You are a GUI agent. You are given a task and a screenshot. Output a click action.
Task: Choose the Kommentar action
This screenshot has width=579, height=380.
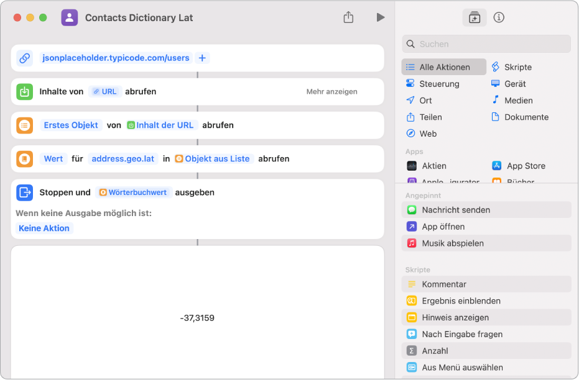[486, 284]
